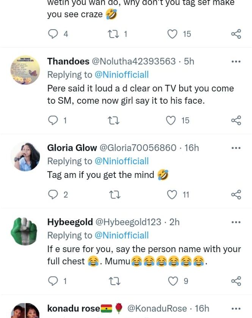Screen dimensions: 252x318
Task: Open Hybeegold's green fist avatar
Action: click(x=25, y=231)
